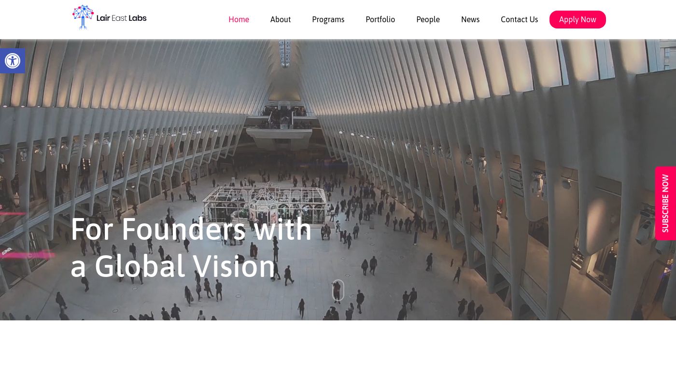
Task: Open the Programs menu
Action: 328,19
